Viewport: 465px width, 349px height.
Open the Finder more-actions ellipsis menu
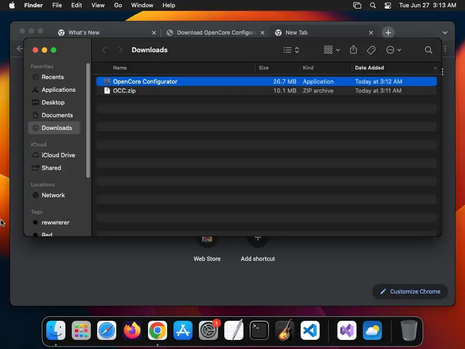394,50
